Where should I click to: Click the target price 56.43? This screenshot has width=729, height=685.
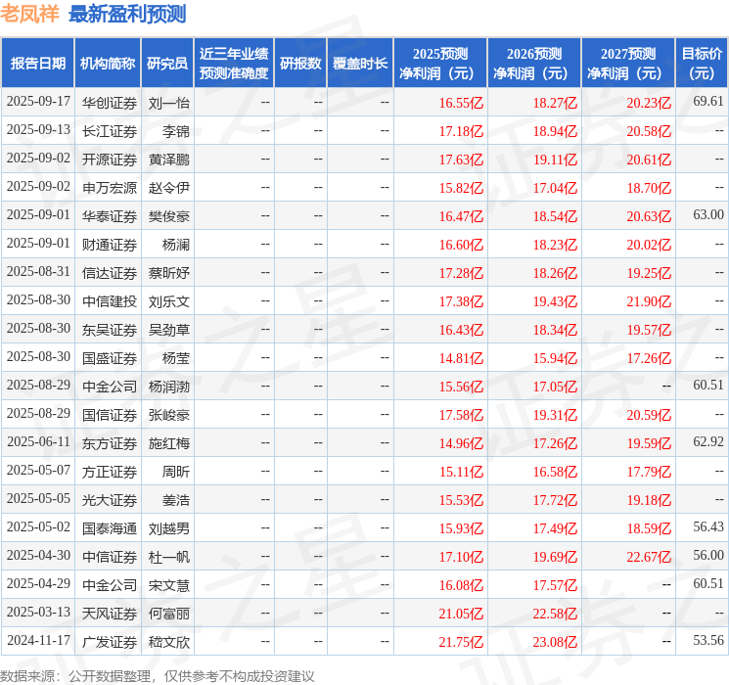[x=708, y=526]
